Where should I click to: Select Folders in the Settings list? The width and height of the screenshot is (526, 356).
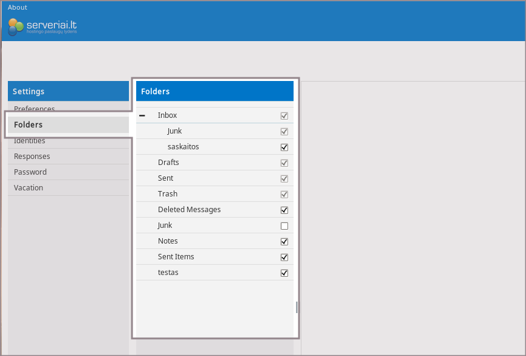tap(28, 125)
